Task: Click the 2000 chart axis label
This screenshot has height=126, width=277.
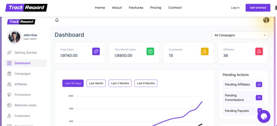Action: pyautogui.click(x=71, y=96)
